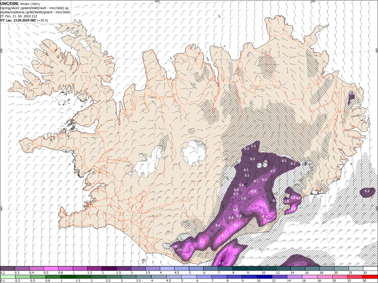The image size is (378, 283).
Task: Click the 'VT: Lau. 13.04.2024 08Z' valid time
Action: (18, 20)
